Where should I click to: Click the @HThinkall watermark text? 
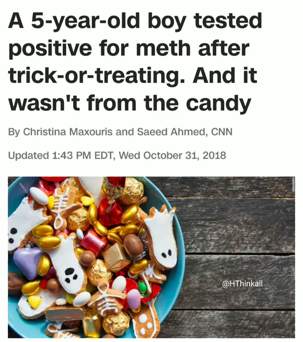pyautogui.click(x=242, y=283)
